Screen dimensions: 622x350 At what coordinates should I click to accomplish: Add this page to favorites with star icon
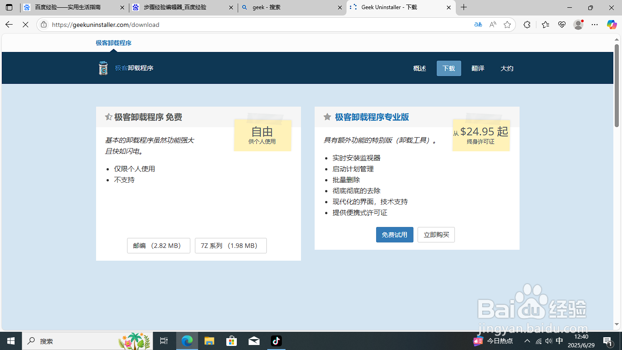(508, 25)
